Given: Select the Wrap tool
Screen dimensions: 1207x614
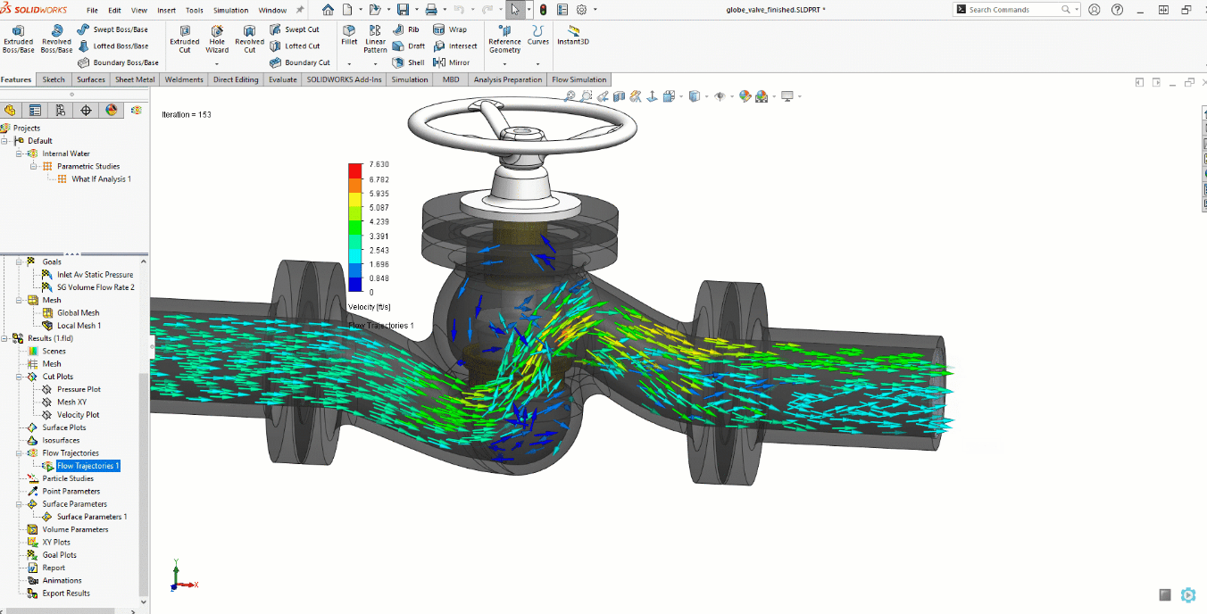Looking at the screenshot, I should tap(450, 29).
